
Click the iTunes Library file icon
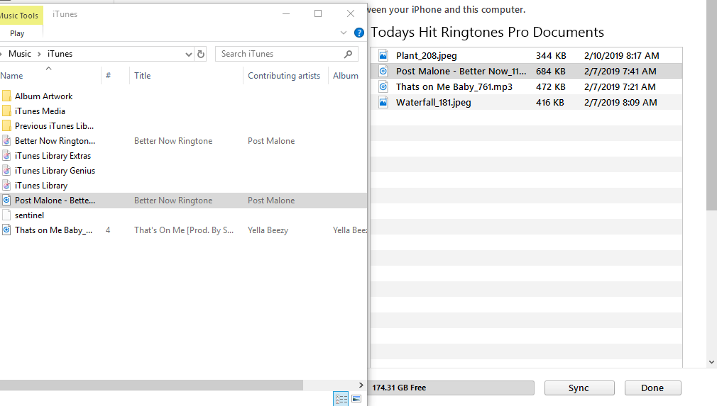(6, 185)
